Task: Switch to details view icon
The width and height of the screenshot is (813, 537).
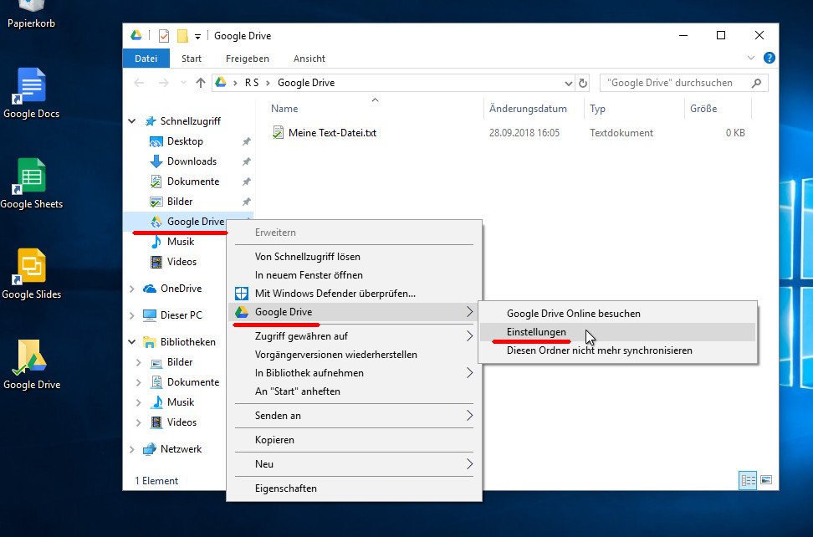Action: point(748,480)
